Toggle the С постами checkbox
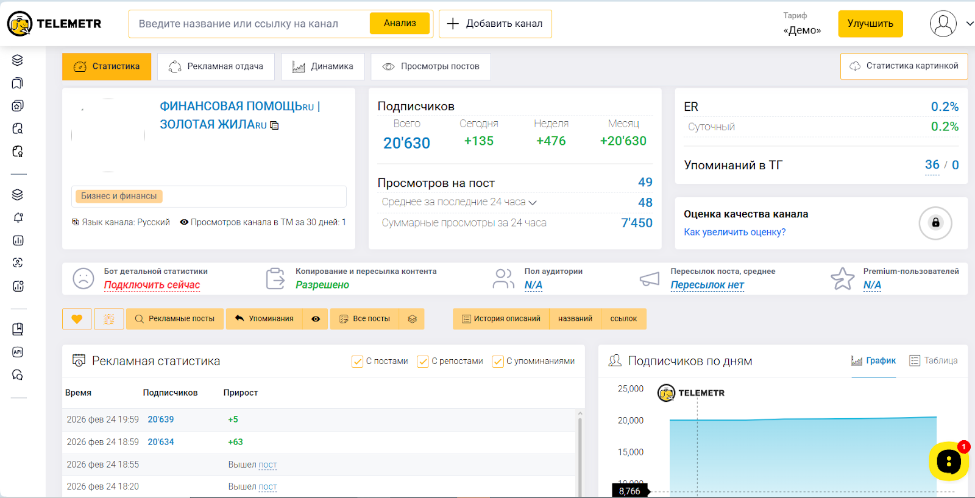The height and width of the screenshot is (498, 975). point(357,362)
